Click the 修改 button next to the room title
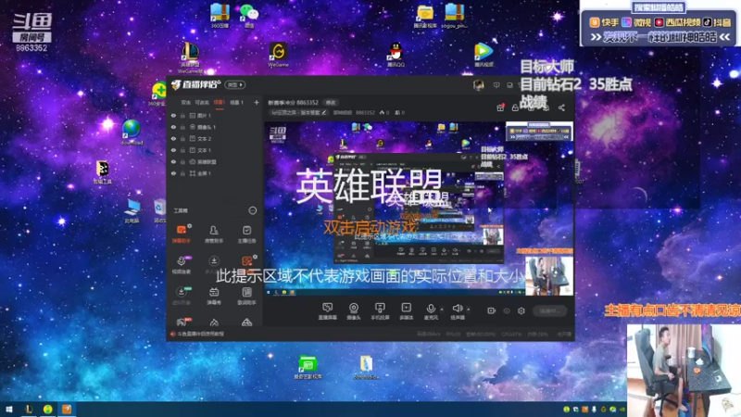Screen dimensions: 741x417 click(331, 102)
